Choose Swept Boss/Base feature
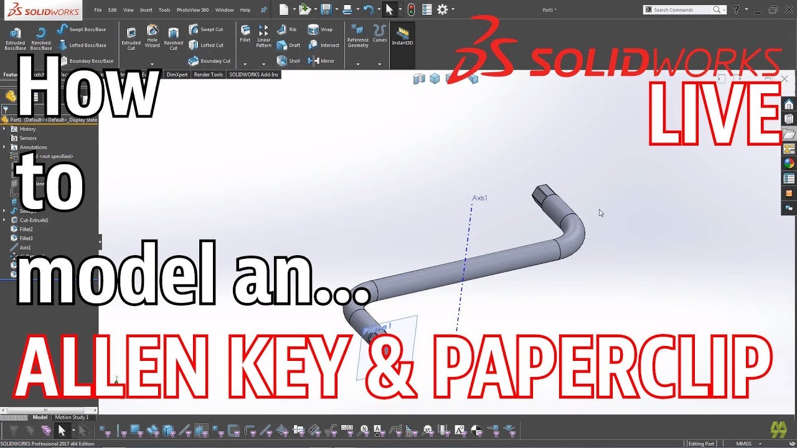 82,29
